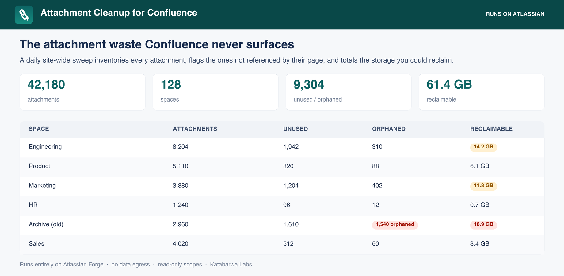Select the Engineering space row name

45,147
